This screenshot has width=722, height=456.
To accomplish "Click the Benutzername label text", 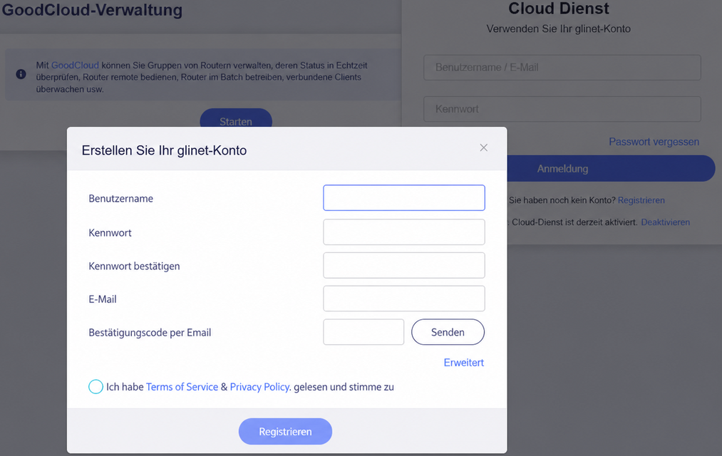I will [120, 198].
